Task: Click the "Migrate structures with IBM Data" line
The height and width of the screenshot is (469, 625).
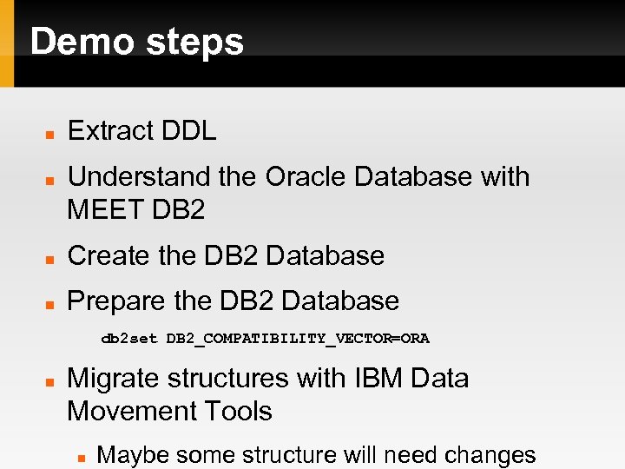Action: pos(267,379)
